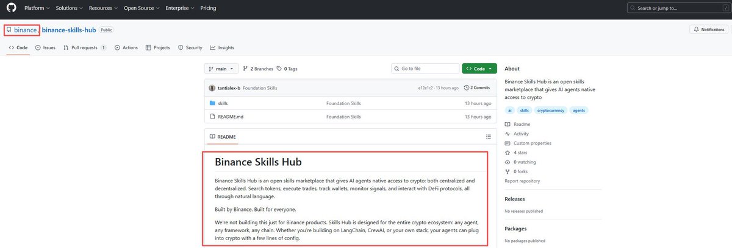View the 2 Commits history
732x248 pixels.
pos(477,88)
